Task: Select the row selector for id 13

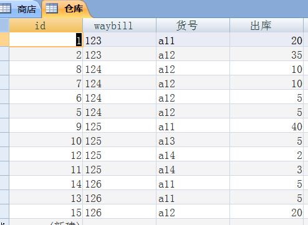Action: 4,197
